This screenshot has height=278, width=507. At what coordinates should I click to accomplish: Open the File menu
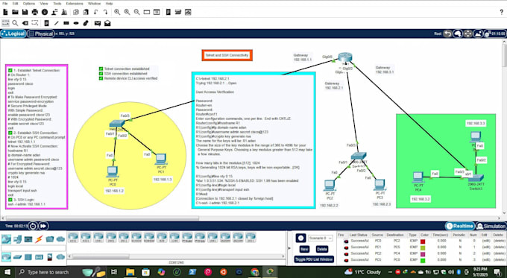pos(5,4)
